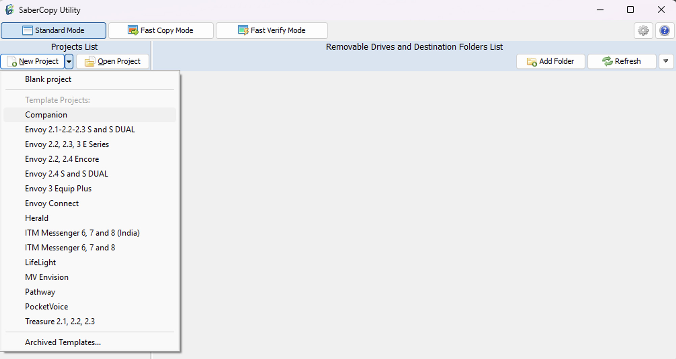Screen dimensions: 676x359
Task: Select Envoy 2.4 S and S DUAL template
Action: click(x=90, y=174)
